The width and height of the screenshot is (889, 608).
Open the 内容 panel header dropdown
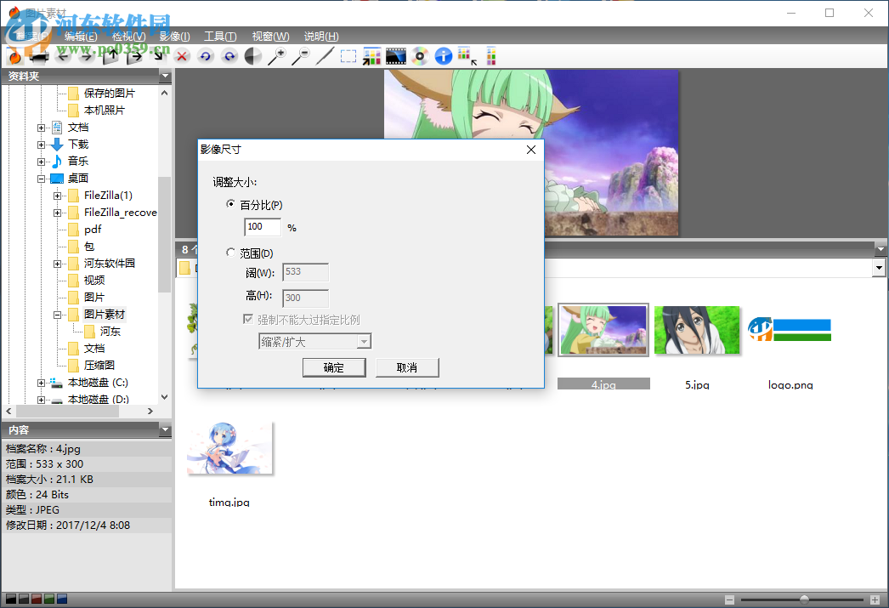[x=165, y=430]
